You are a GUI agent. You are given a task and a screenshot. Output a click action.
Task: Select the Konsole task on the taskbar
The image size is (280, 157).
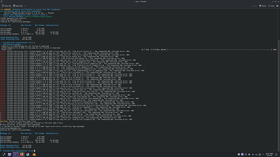pyautogui.click(x=15, y=155)
